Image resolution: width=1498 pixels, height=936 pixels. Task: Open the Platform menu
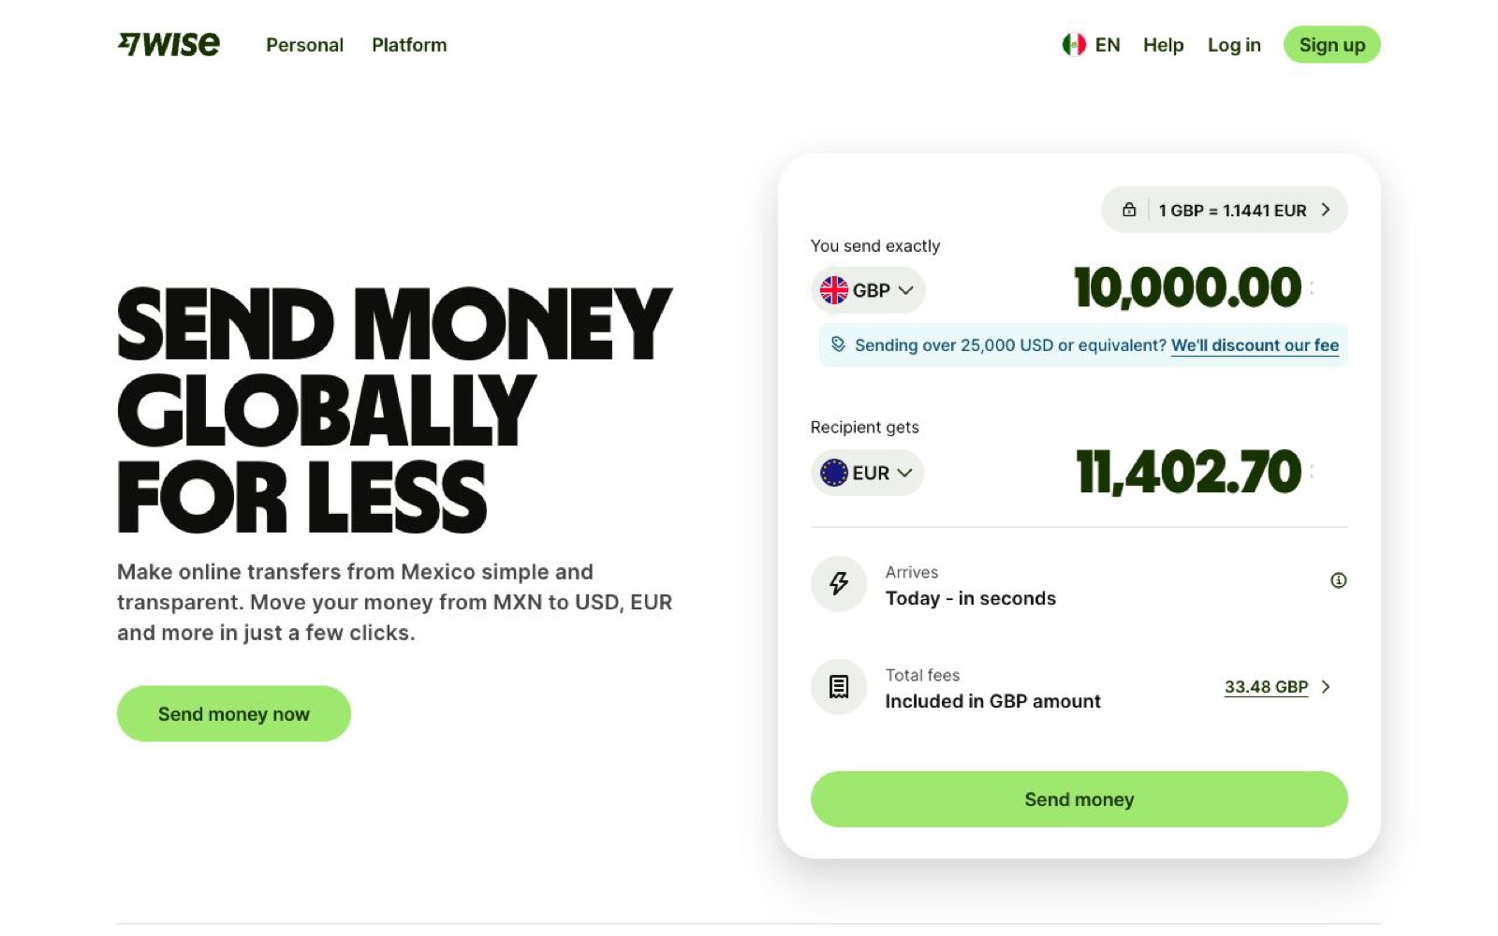(409, 45)
